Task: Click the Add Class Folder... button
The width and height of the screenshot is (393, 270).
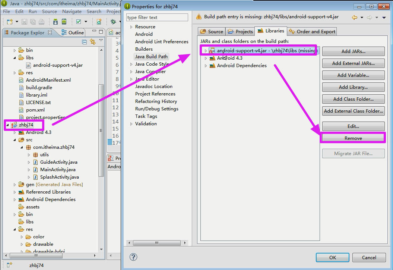Action: [x=354, y=99]
